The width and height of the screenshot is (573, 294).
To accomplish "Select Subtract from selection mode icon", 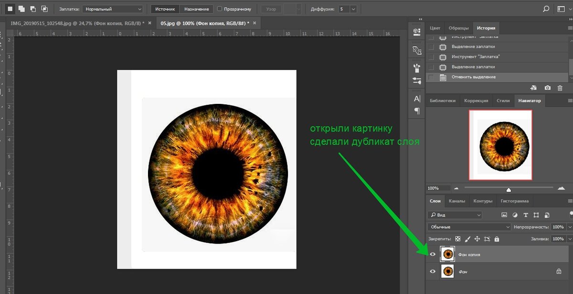I will pos(33,9).
